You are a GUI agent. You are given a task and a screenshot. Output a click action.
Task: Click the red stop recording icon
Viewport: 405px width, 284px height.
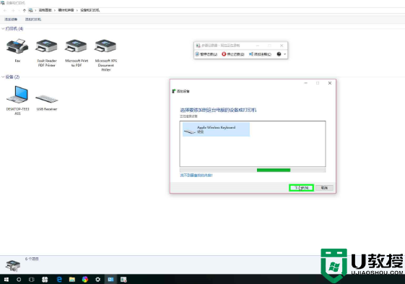click(x=224, y=53)
